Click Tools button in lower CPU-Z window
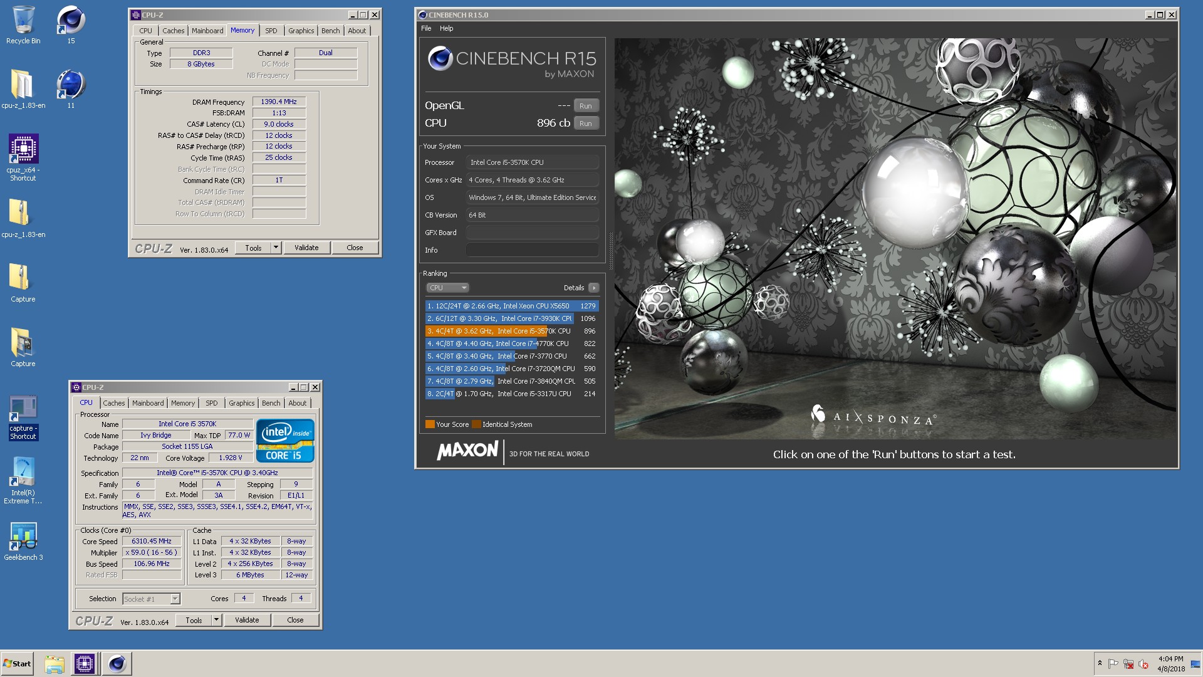The height and width of the screenshot is (677, 1203). point(194,620)
